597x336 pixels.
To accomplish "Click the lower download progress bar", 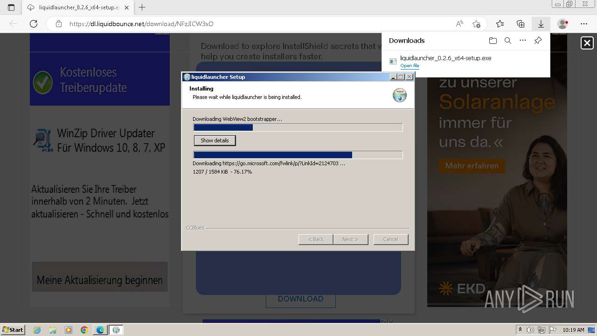I will (298, 155).
